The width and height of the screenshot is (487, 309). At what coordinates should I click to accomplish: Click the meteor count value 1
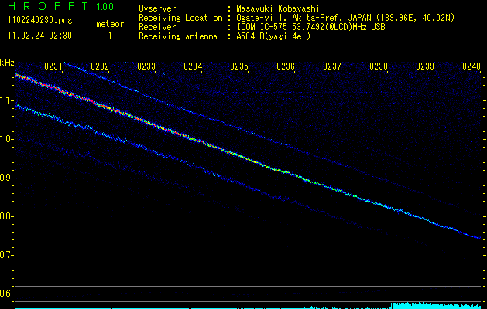click(110, 36)
